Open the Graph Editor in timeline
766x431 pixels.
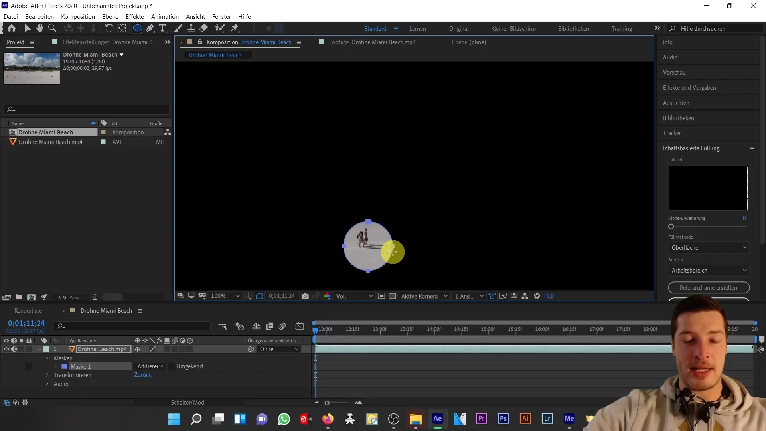point(300,326)
